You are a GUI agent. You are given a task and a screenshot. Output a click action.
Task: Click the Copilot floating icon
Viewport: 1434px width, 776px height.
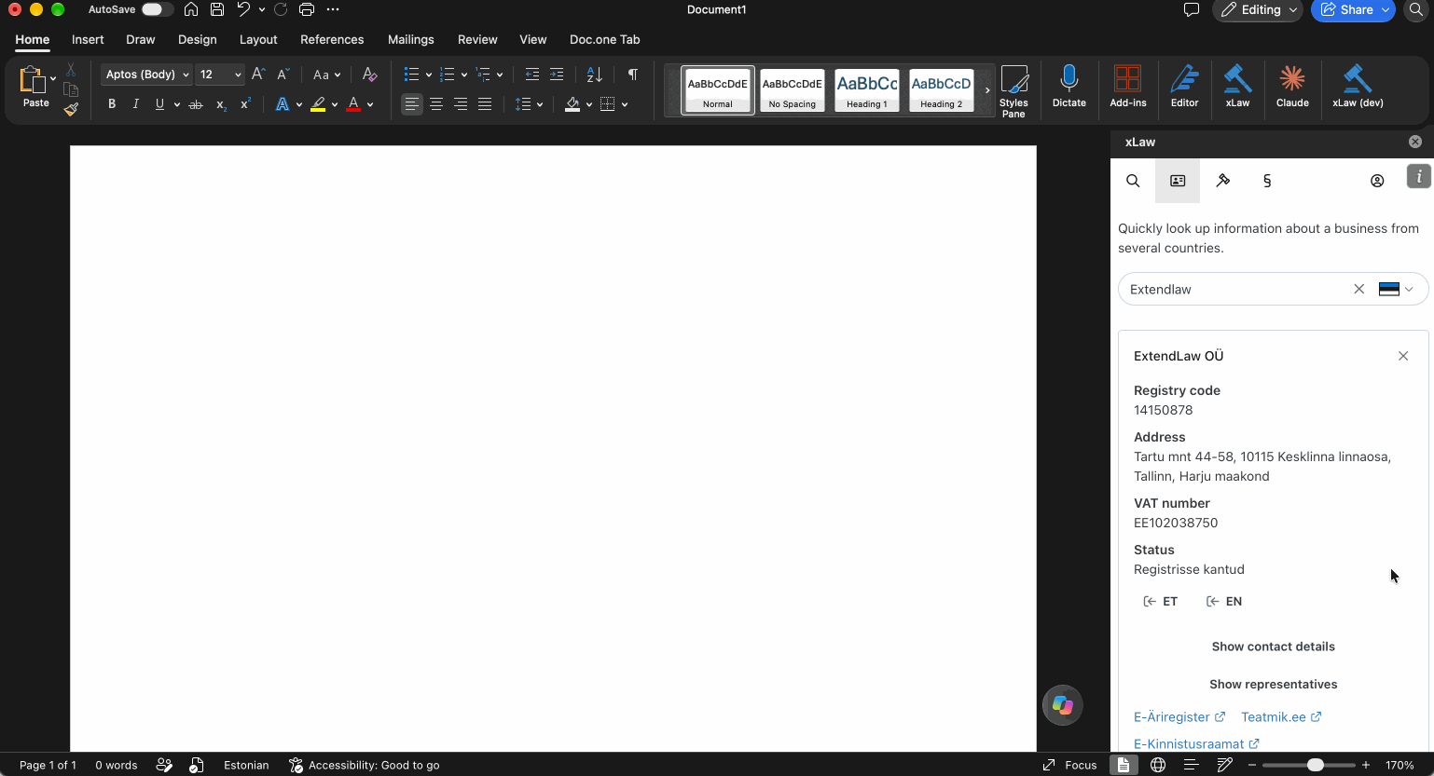(1063, 705)
